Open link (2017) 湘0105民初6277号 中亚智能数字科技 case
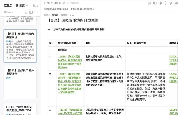The image size is (178, 115). coord(70,83)
